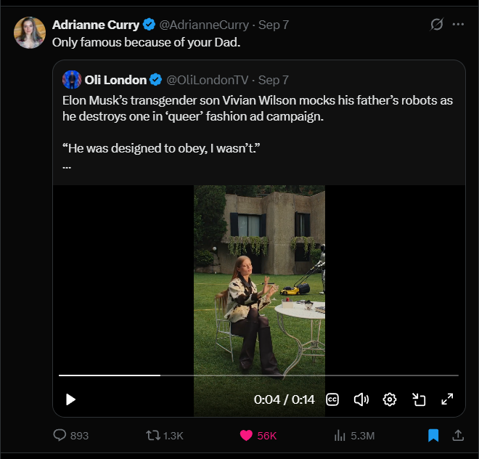The height and width of the screenshot is (459, 479).
Task: Enable picture-in-picture mode for video
Action: coord(419,399)
